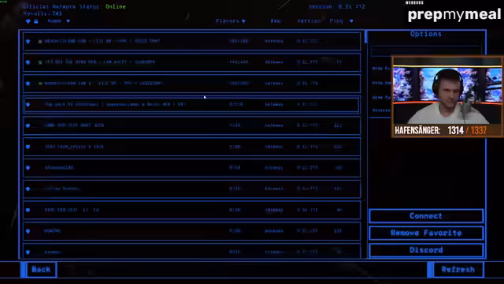Click the Remove Favorite button

[x=426, y=234]
